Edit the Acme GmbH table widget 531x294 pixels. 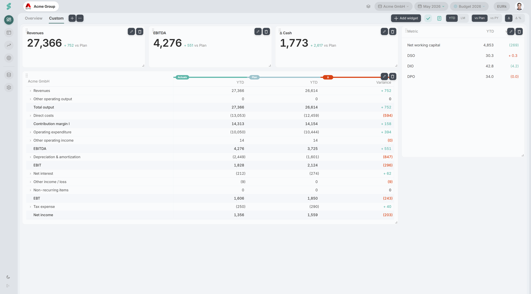(384, 76)
